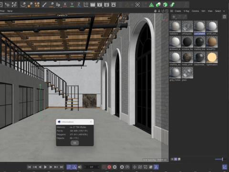Select the Move tool in top toolbar
The height and width of the screenshot is (172, 229).
(7, 5)
